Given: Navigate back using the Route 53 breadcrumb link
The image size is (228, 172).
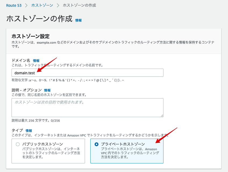Looking at the screenshot, I should tap(14, 5).
